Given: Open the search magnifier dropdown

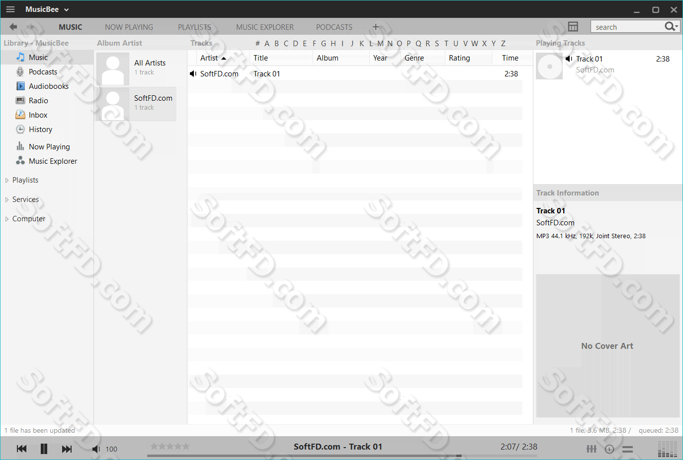Looking at the screenshot, I should [672, 27].
